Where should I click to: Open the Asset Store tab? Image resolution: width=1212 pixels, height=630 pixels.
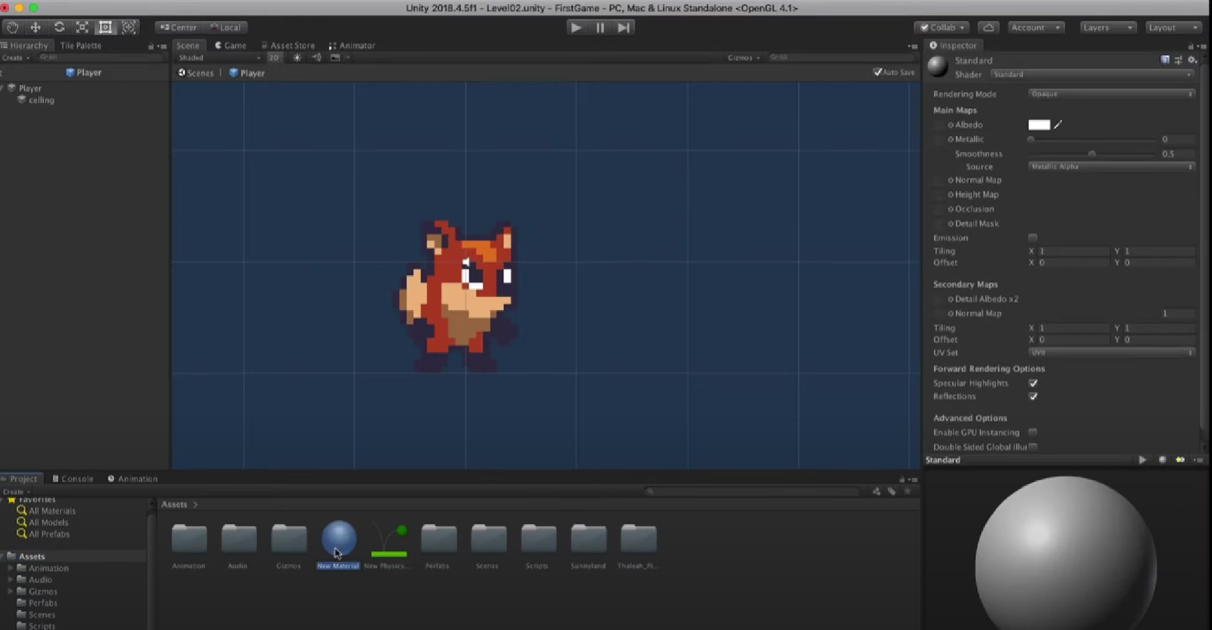[x=288, y=46]
